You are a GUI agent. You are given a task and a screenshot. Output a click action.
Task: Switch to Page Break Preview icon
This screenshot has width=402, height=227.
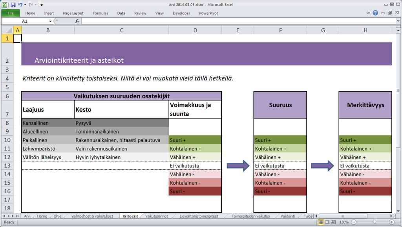pyautogui.click(x=333, y=222)
